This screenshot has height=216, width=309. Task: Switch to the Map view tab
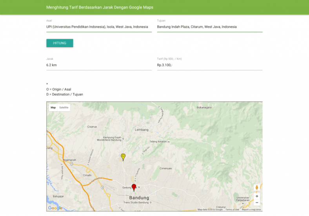[x=53, y=108]
